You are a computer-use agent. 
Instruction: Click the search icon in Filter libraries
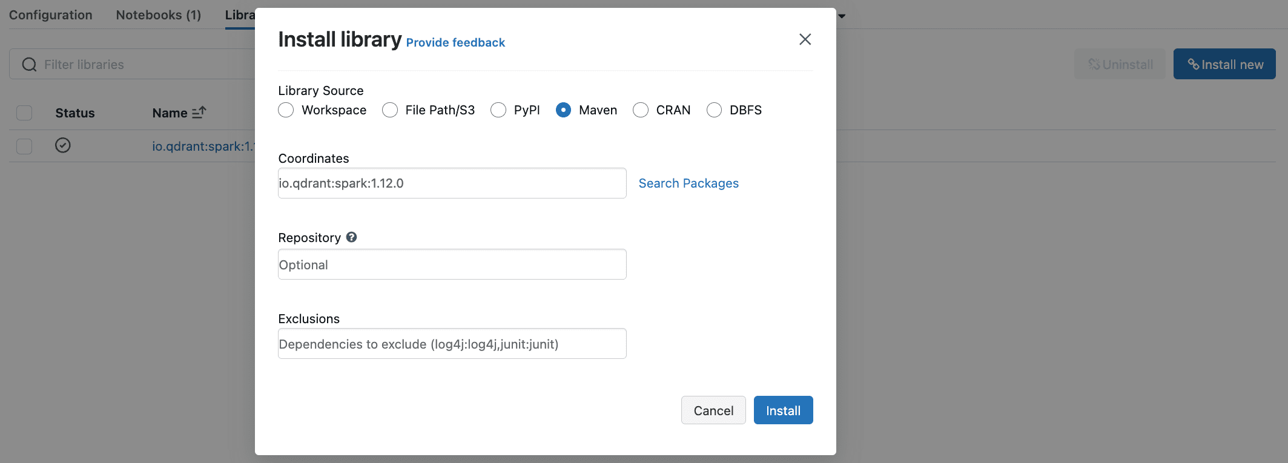pyautogui.click(x=29, y=65)
